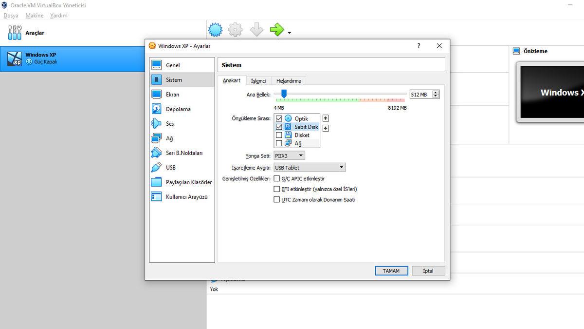The width and height of the screenshot is (584, 329).
Task: Select the Depolama settings icon
Action: click(x=158, y=109)
